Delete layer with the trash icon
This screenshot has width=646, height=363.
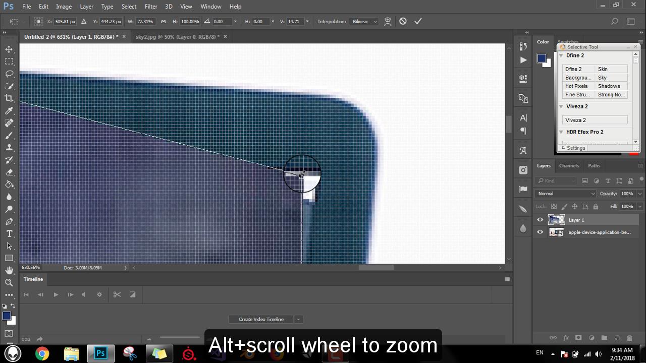tap(629, 338)
